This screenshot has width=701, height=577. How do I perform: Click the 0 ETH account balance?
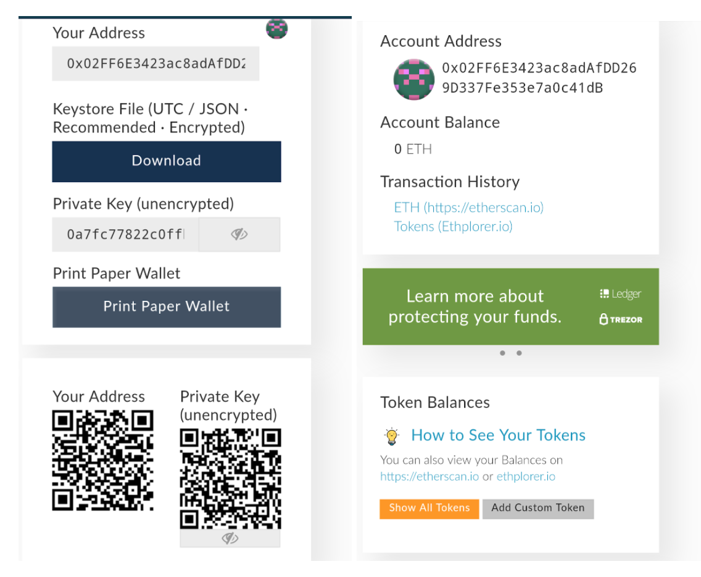[x=413, y=149]
